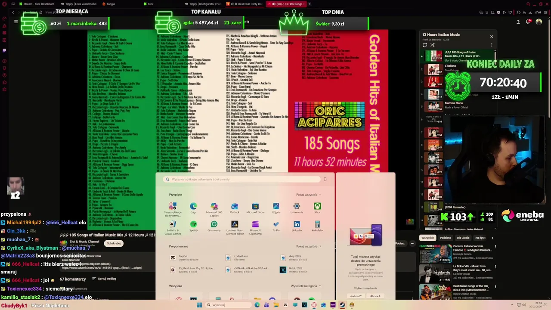Viewport: 551px width, 310px height.
Task: Click browser back navigation arrow
Action: pos(13,12)
